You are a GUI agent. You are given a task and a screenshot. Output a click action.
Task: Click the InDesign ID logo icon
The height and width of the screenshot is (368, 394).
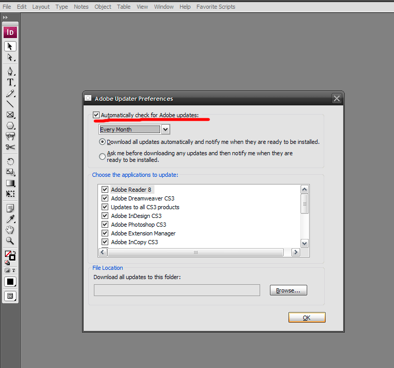click(x=10, y=32)
